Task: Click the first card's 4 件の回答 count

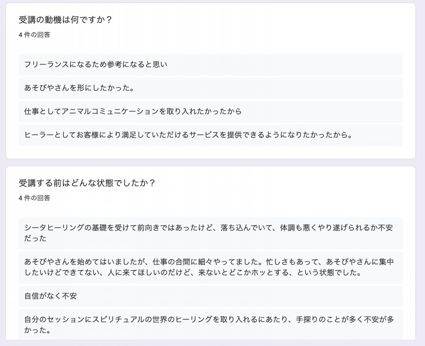Action: point(35,35)
